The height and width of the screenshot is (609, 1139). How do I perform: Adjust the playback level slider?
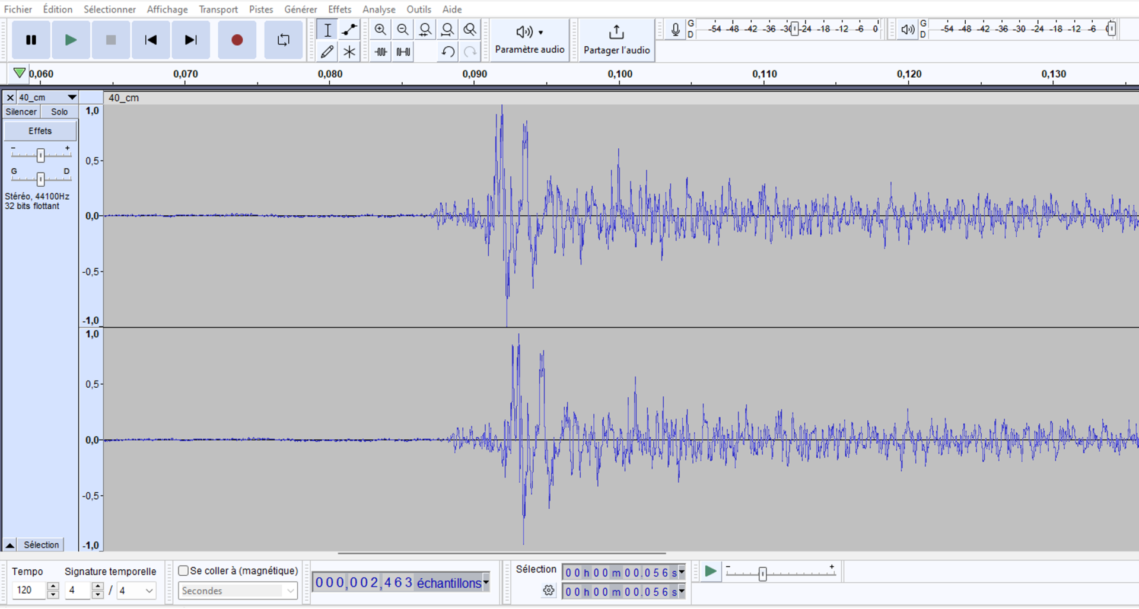point(1112,28)
